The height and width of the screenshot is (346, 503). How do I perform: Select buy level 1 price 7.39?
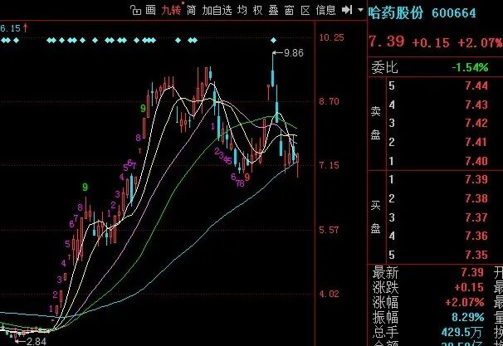pyautogui.click(x=476, y=179)
